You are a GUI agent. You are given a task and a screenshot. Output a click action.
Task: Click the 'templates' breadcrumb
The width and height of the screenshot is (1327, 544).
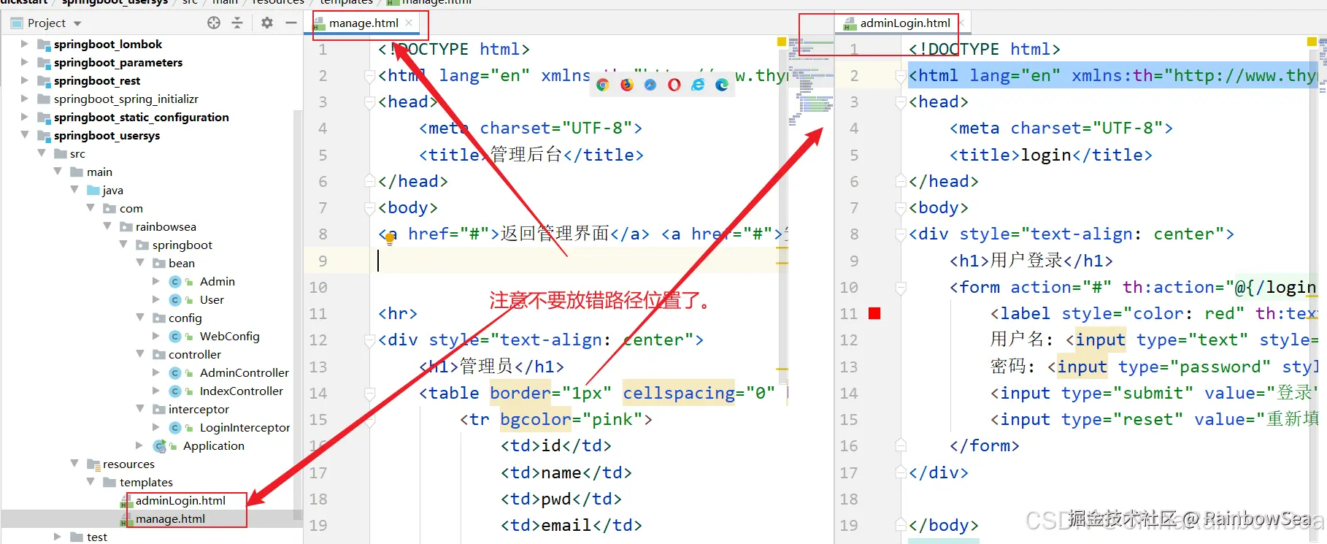pyautogui.click(x=347, y=2)
